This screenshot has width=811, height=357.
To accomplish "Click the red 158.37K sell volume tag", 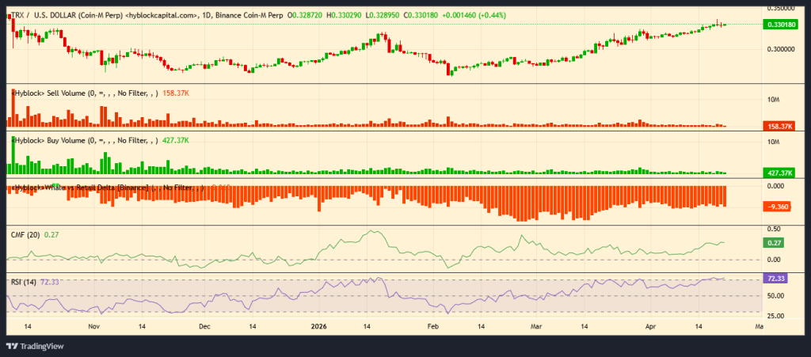I will pos(780,126).
